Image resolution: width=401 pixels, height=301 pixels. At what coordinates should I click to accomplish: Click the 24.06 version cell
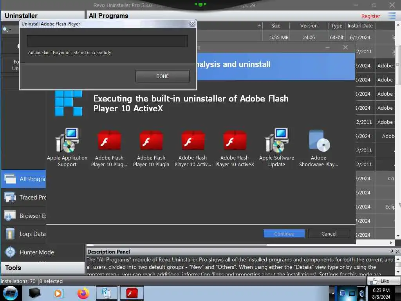coord(309,37)
